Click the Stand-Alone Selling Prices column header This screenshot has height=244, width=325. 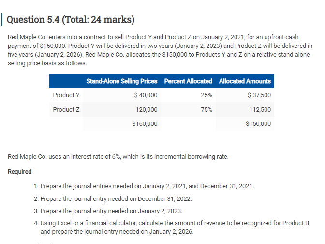122,81
